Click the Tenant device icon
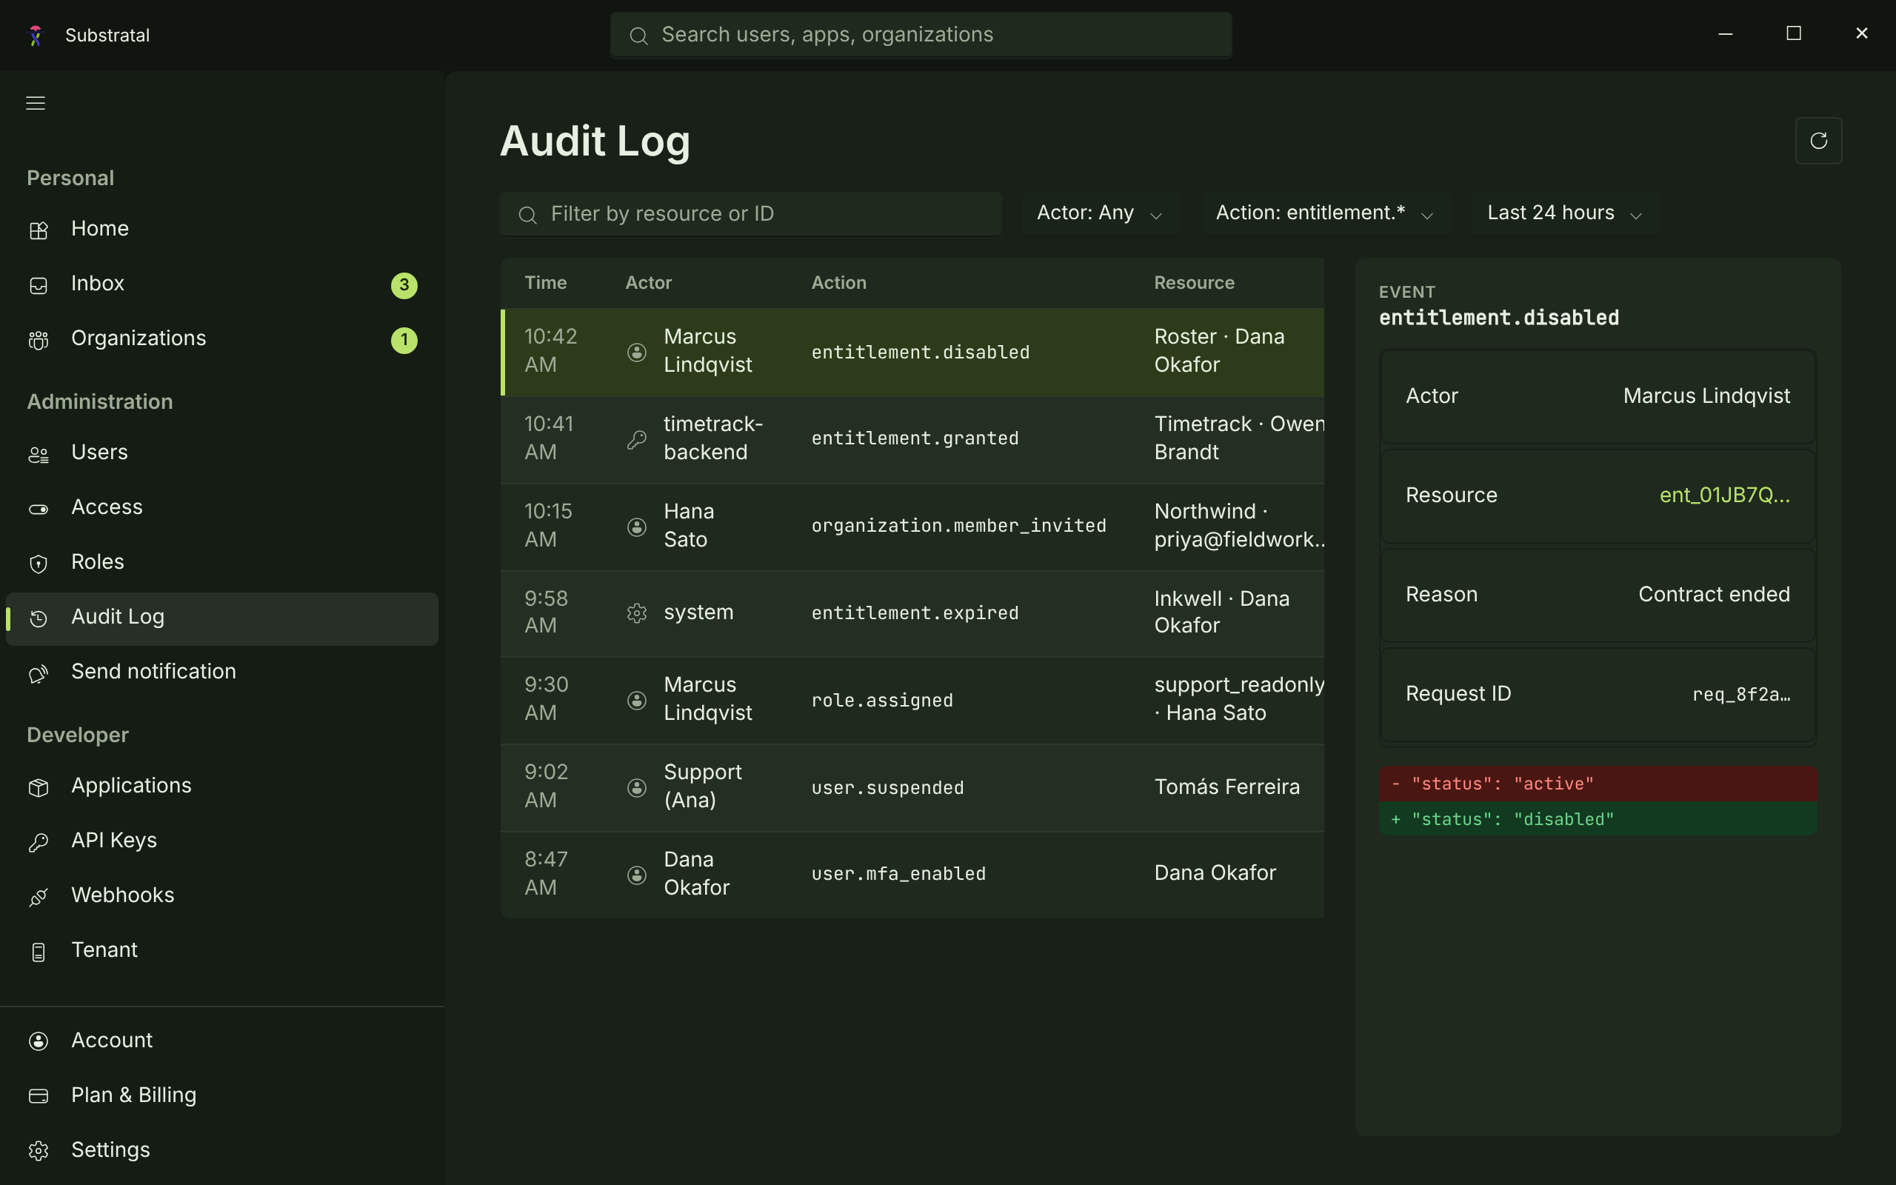1896x1185 pixels. (39, 952)
